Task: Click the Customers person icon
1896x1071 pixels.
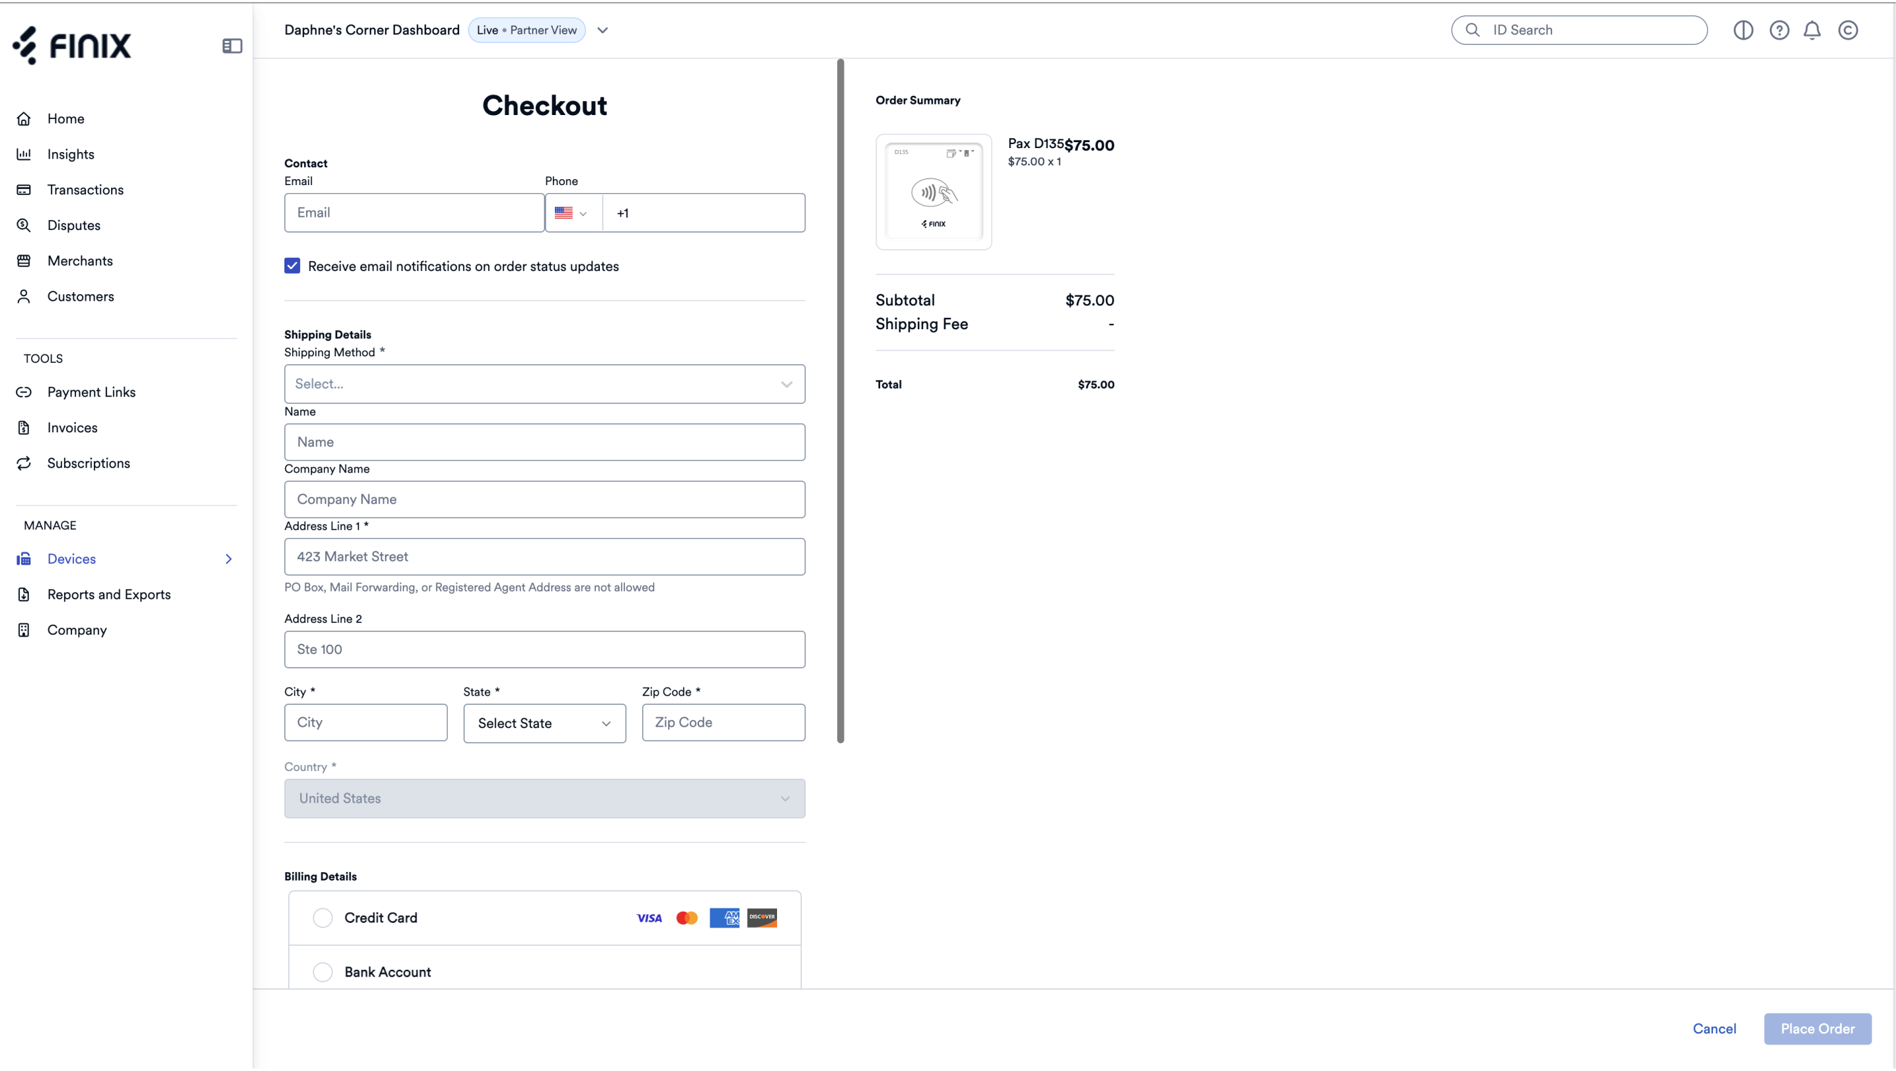Action: (24, 296)
